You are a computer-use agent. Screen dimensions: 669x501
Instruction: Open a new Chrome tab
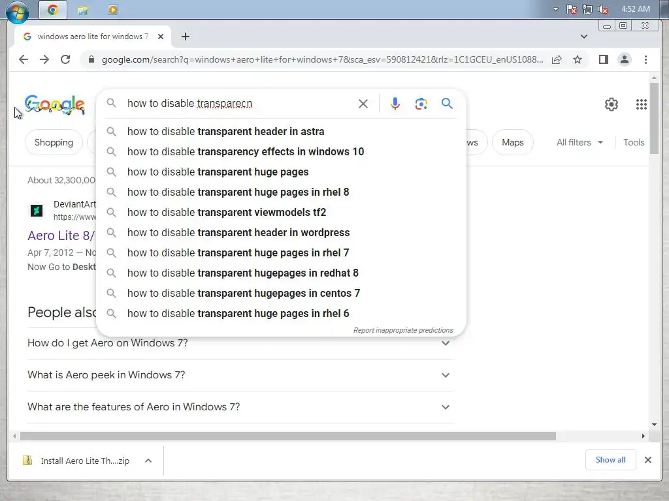click(185, 37)
